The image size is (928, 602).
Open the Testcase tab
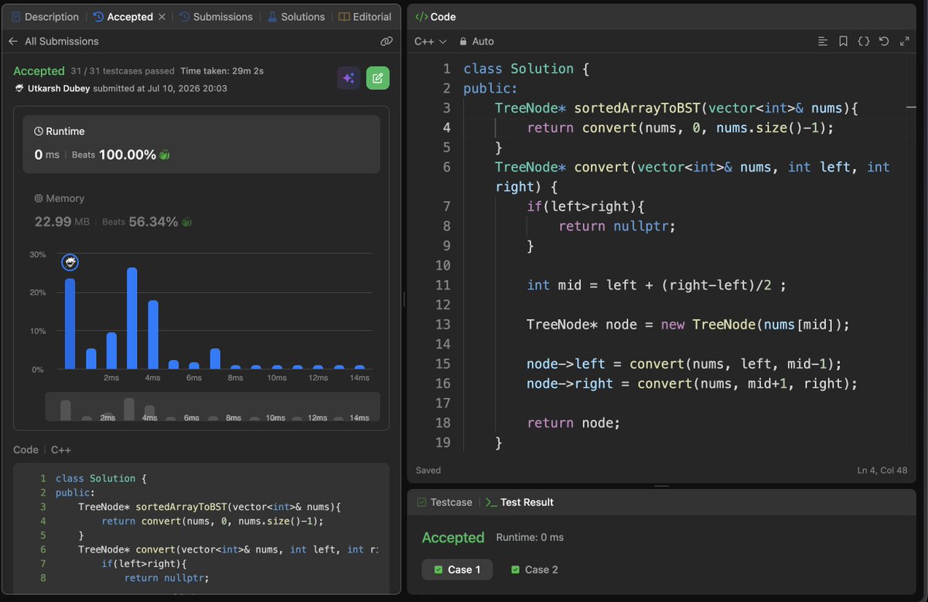point(445,502)
